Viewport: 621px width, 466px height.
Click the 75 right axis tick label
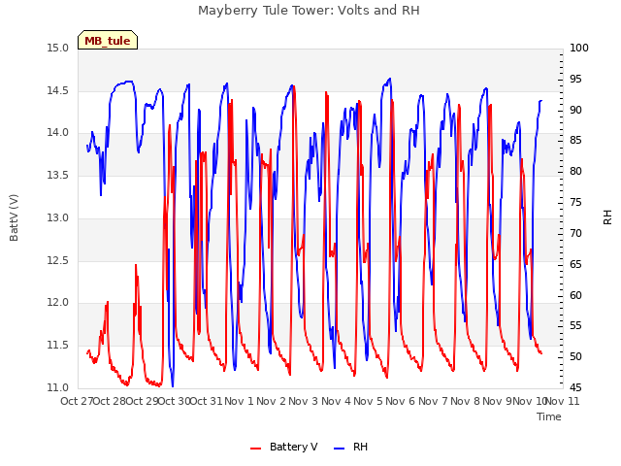(575, 203)
